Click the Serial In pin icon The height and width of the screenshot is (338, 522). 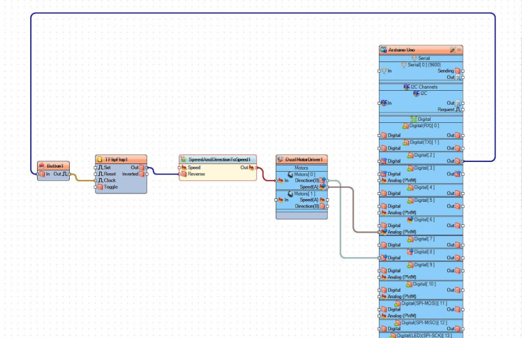tap(384, 71)
